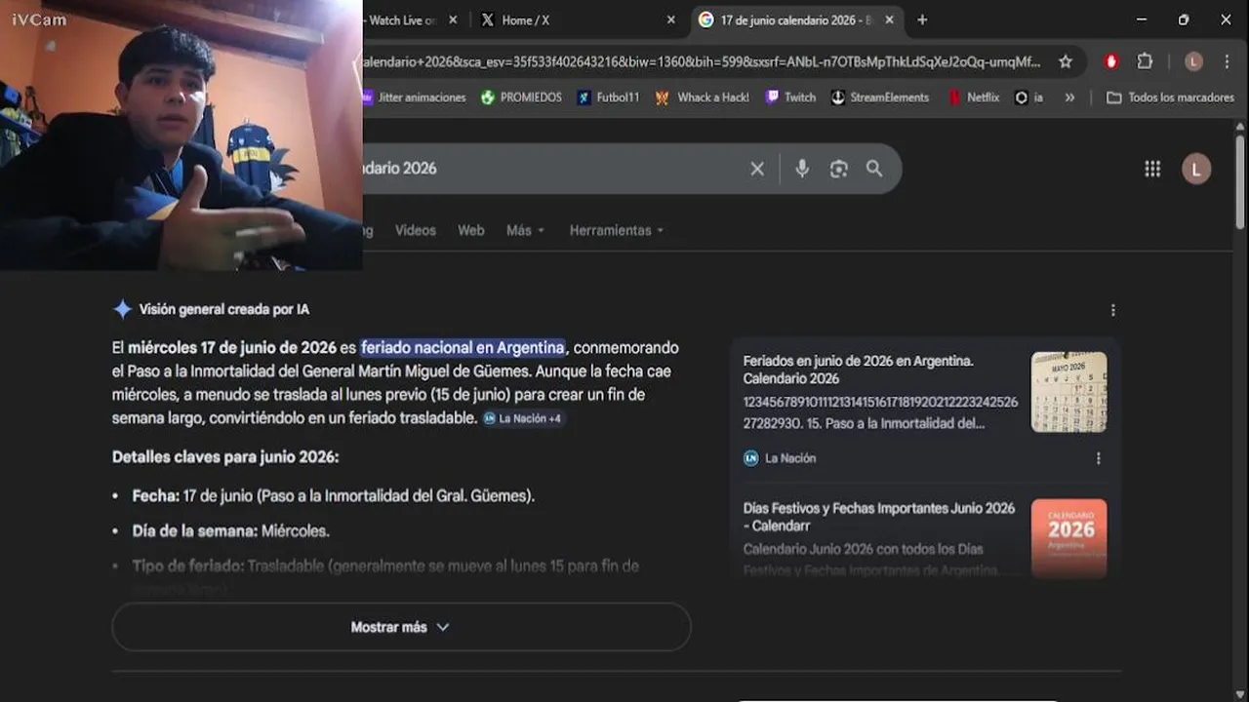Viewport: 1249px width, 702px height.
Task: Clear the search box with the X icon
Action: (757, 169)
